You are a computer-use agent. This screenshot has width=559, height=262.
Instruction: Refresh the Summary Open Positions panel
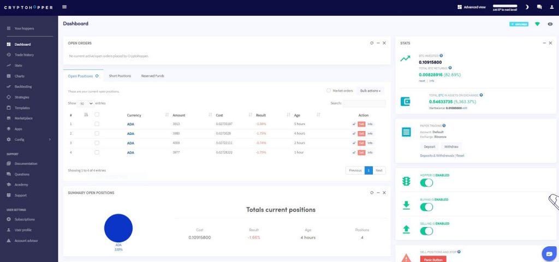point(372,193)
